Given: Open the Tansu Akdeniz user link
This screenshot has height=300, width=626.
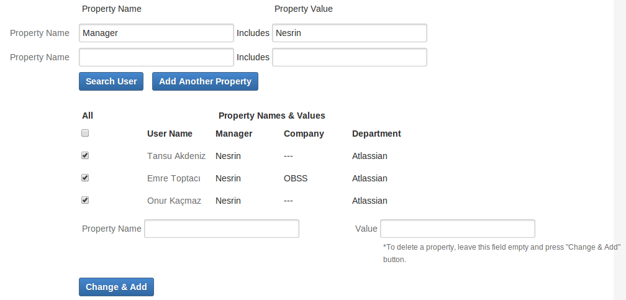Looking at the screenshot, I should 176,156.
